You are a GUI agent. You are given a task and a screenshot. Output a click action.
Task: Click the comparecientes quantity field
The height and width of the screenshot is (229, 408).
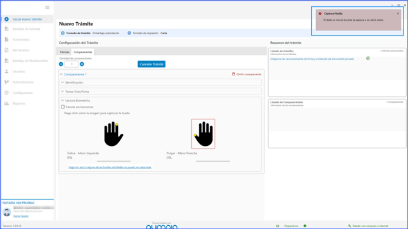(x=72, y=64)
